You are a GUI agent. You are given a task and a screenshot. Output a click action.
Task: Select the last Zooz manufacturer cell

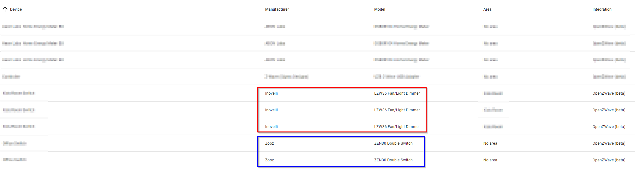[269, 160]
